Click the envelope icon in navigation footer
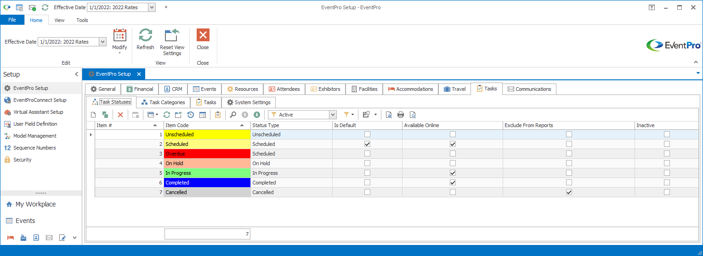The width and height of the screenshot is (703, 256). point(49,238)
